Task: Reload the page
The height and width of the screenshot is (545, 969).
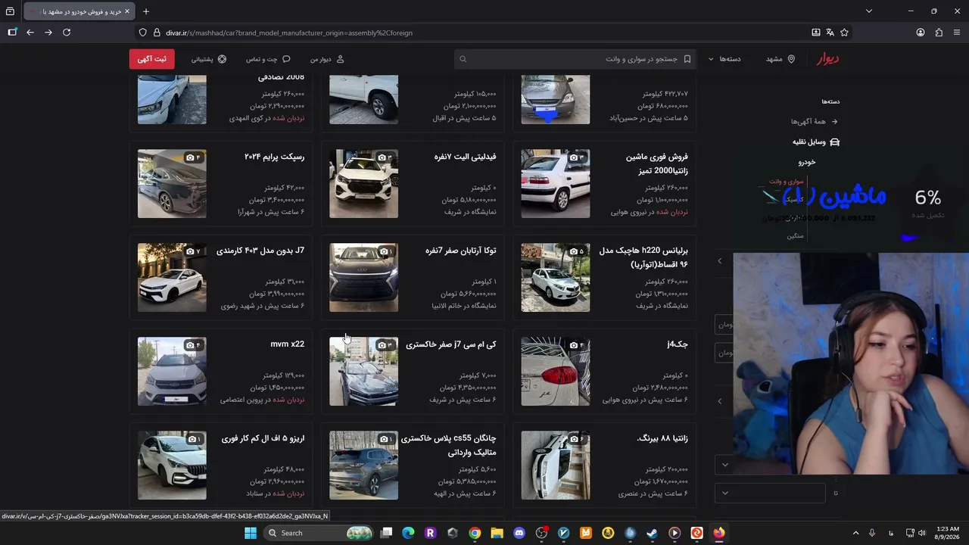Action: click(67, 33)
